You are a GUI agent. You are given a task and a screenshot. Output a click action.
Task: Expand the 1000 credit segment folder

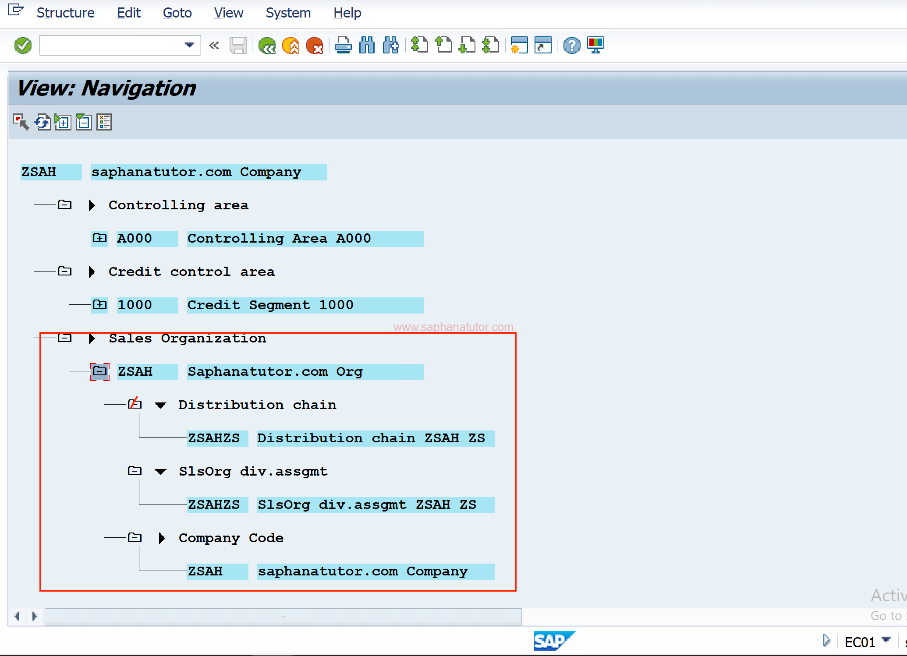(x=99, y=305)
